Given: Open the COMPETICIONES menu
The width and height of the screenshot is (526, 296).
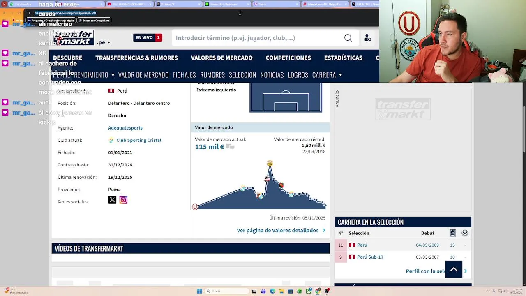Looking at the screenshot, I should 288,58.
